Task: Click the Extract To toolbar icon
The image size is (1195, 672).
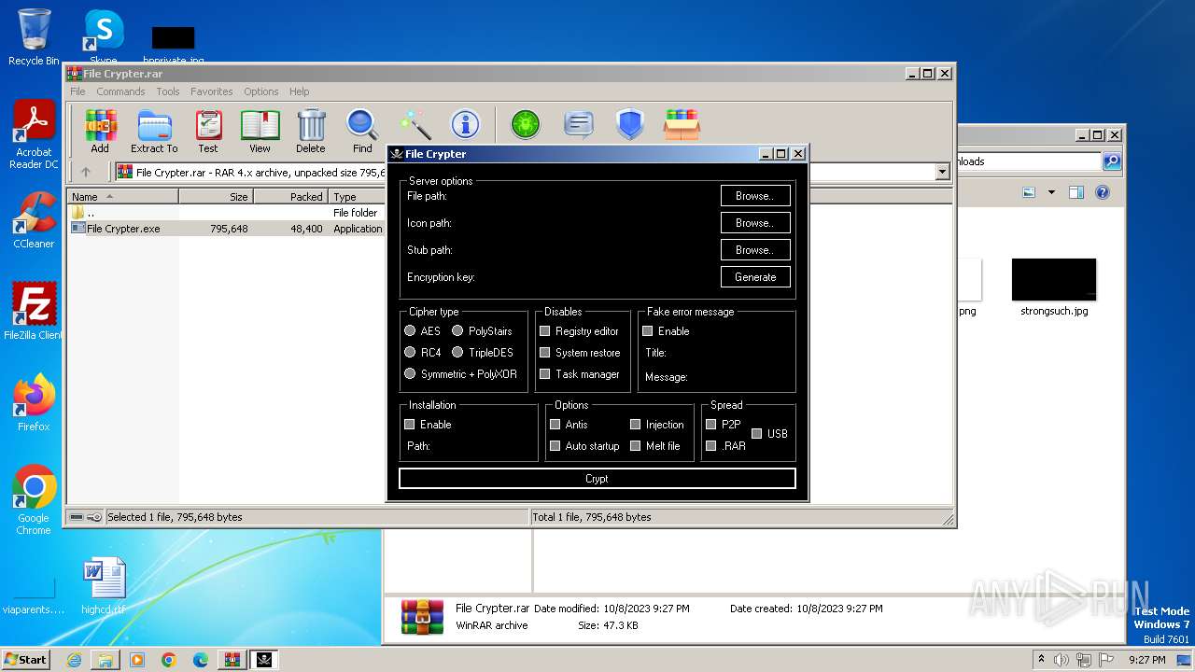Action: (154, 131)
